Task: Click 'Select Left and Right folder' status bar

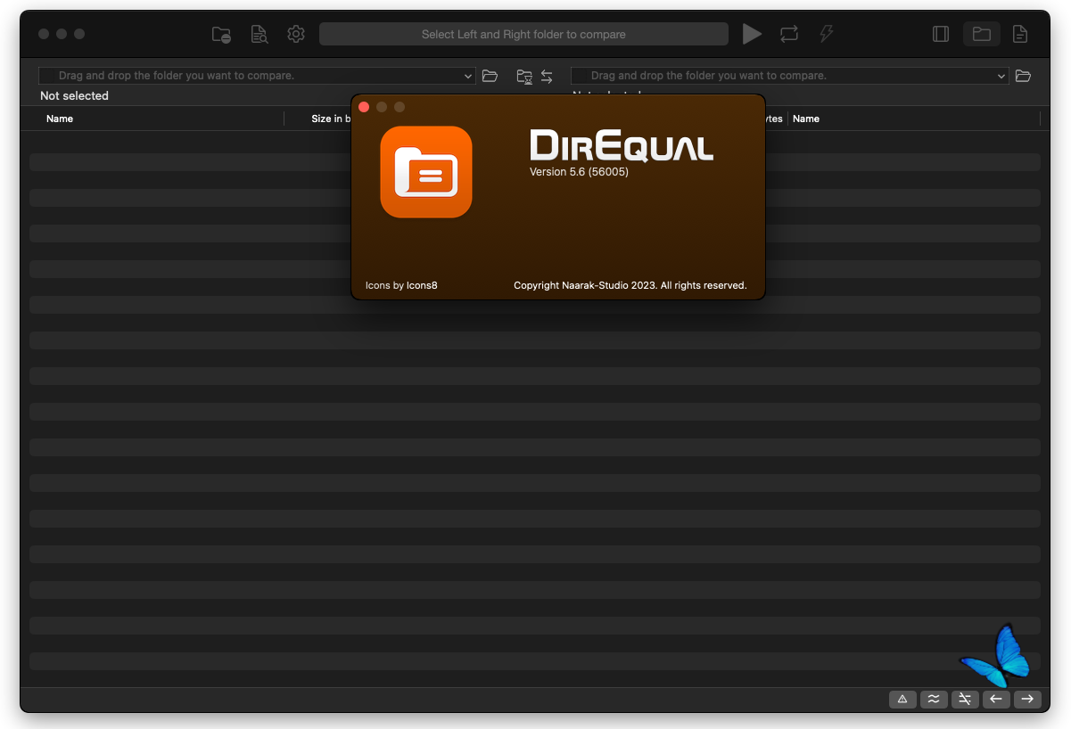Action: [523, 34]
